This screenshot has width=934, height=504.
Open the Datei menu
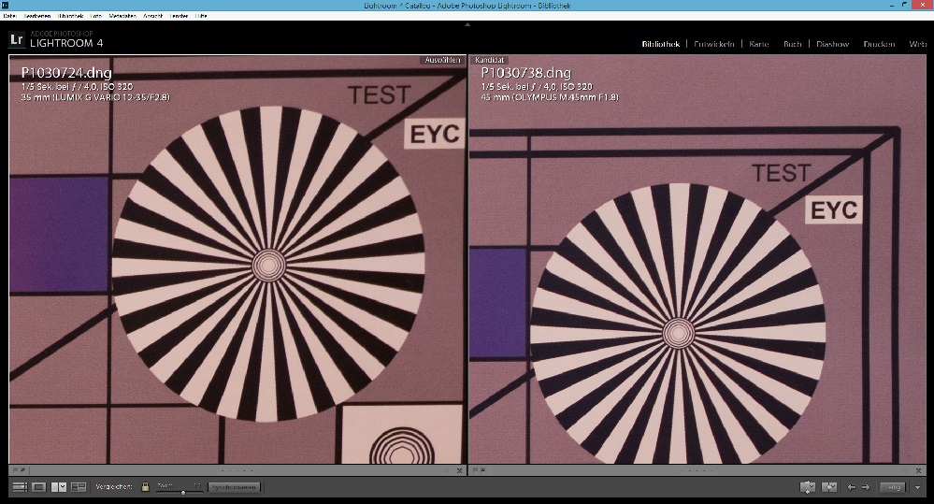[x=9, y=16]
